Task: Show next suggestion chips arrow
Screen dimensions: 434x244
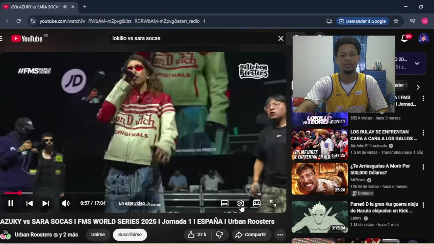Action: point(418,87)
